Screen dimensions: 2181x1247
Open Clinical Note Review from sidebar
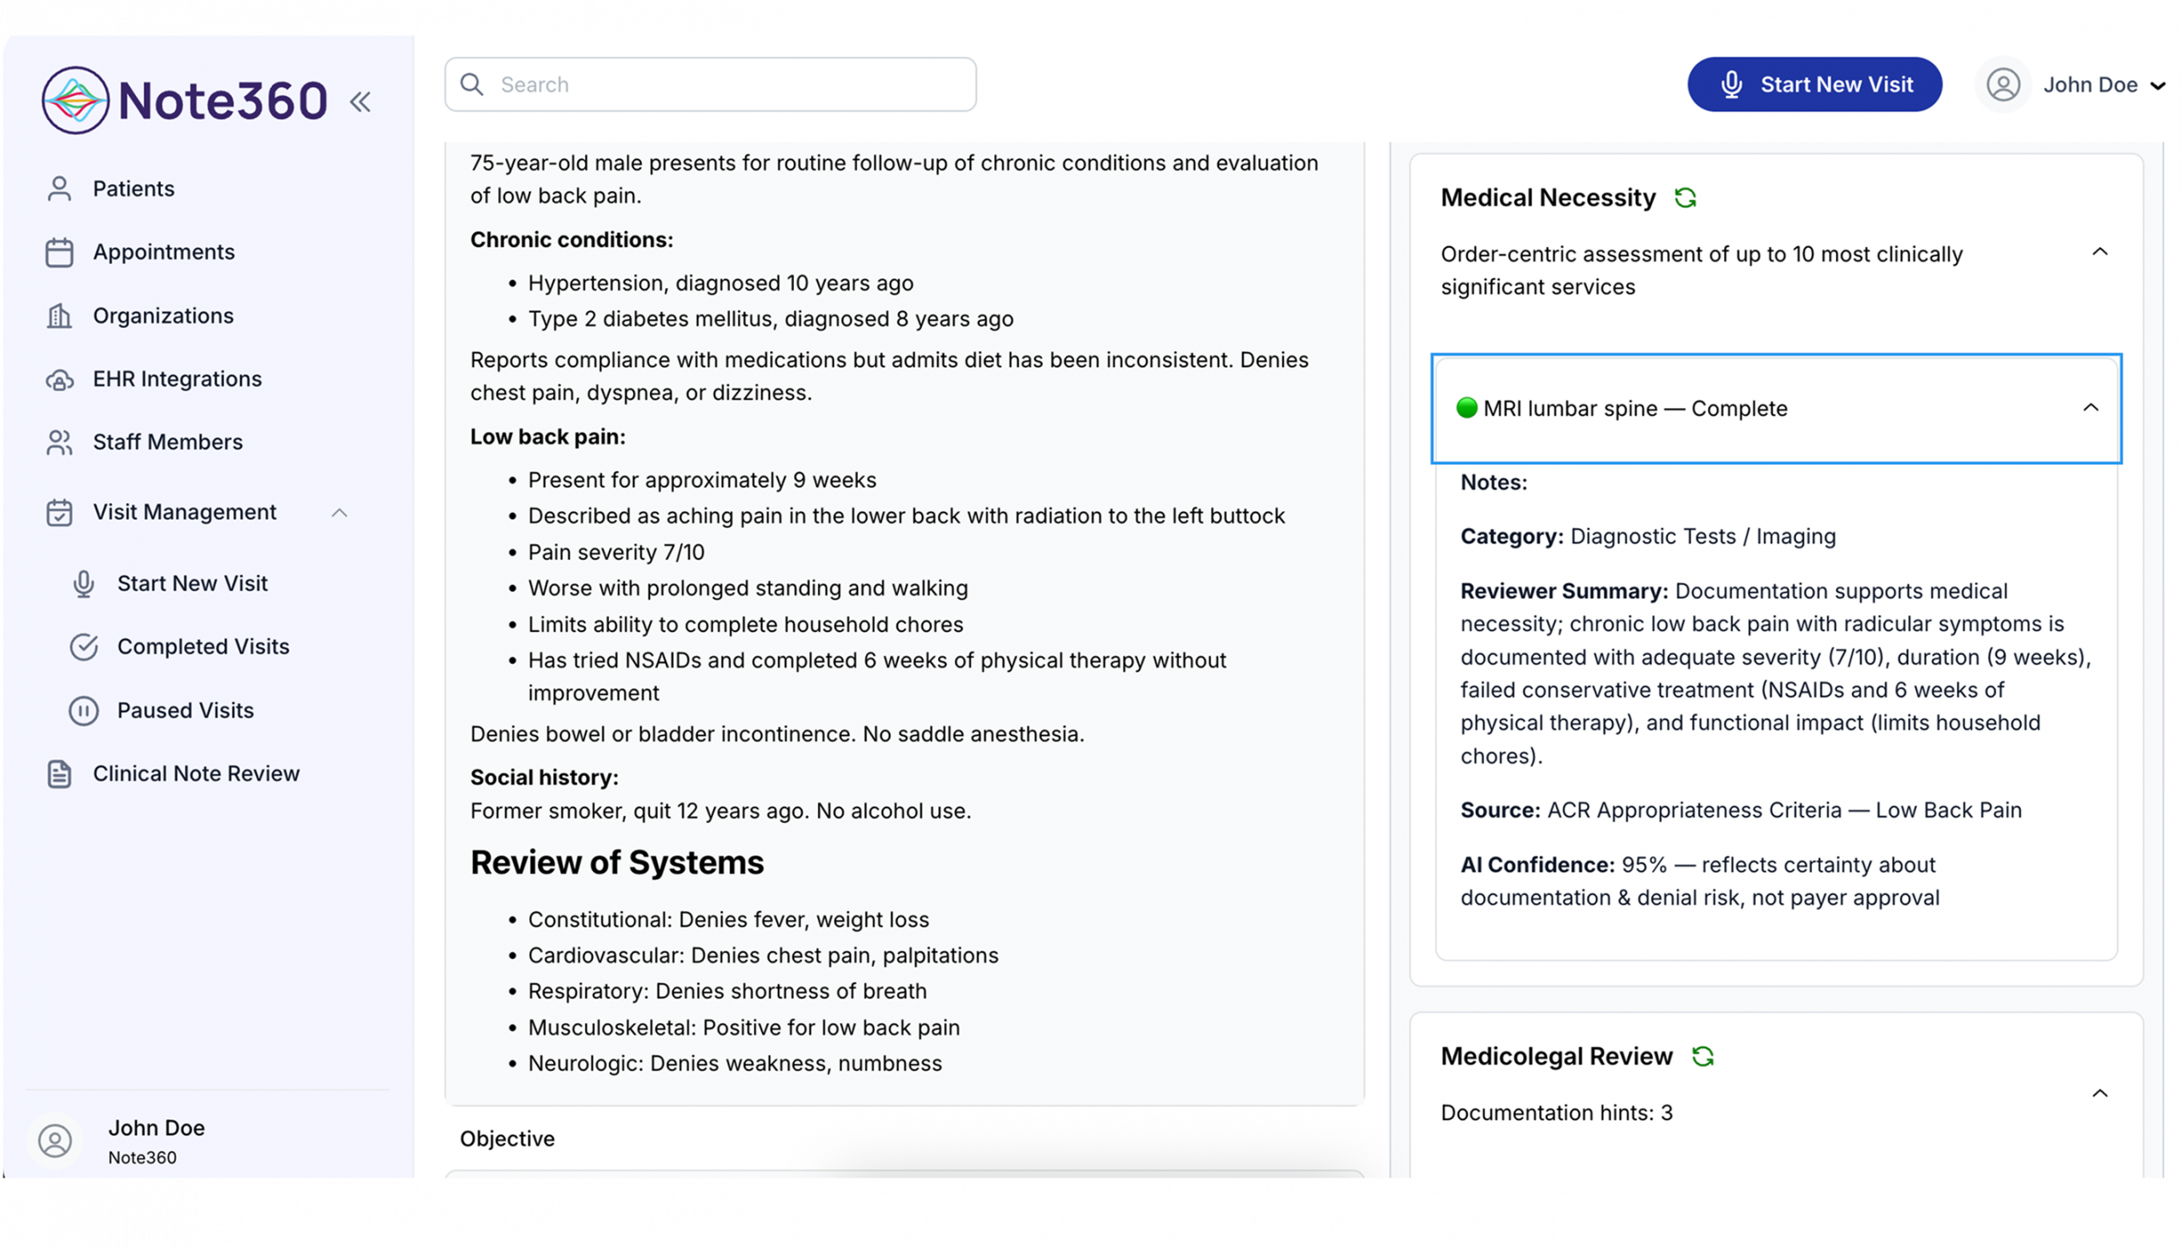click(x=195, y=773)
